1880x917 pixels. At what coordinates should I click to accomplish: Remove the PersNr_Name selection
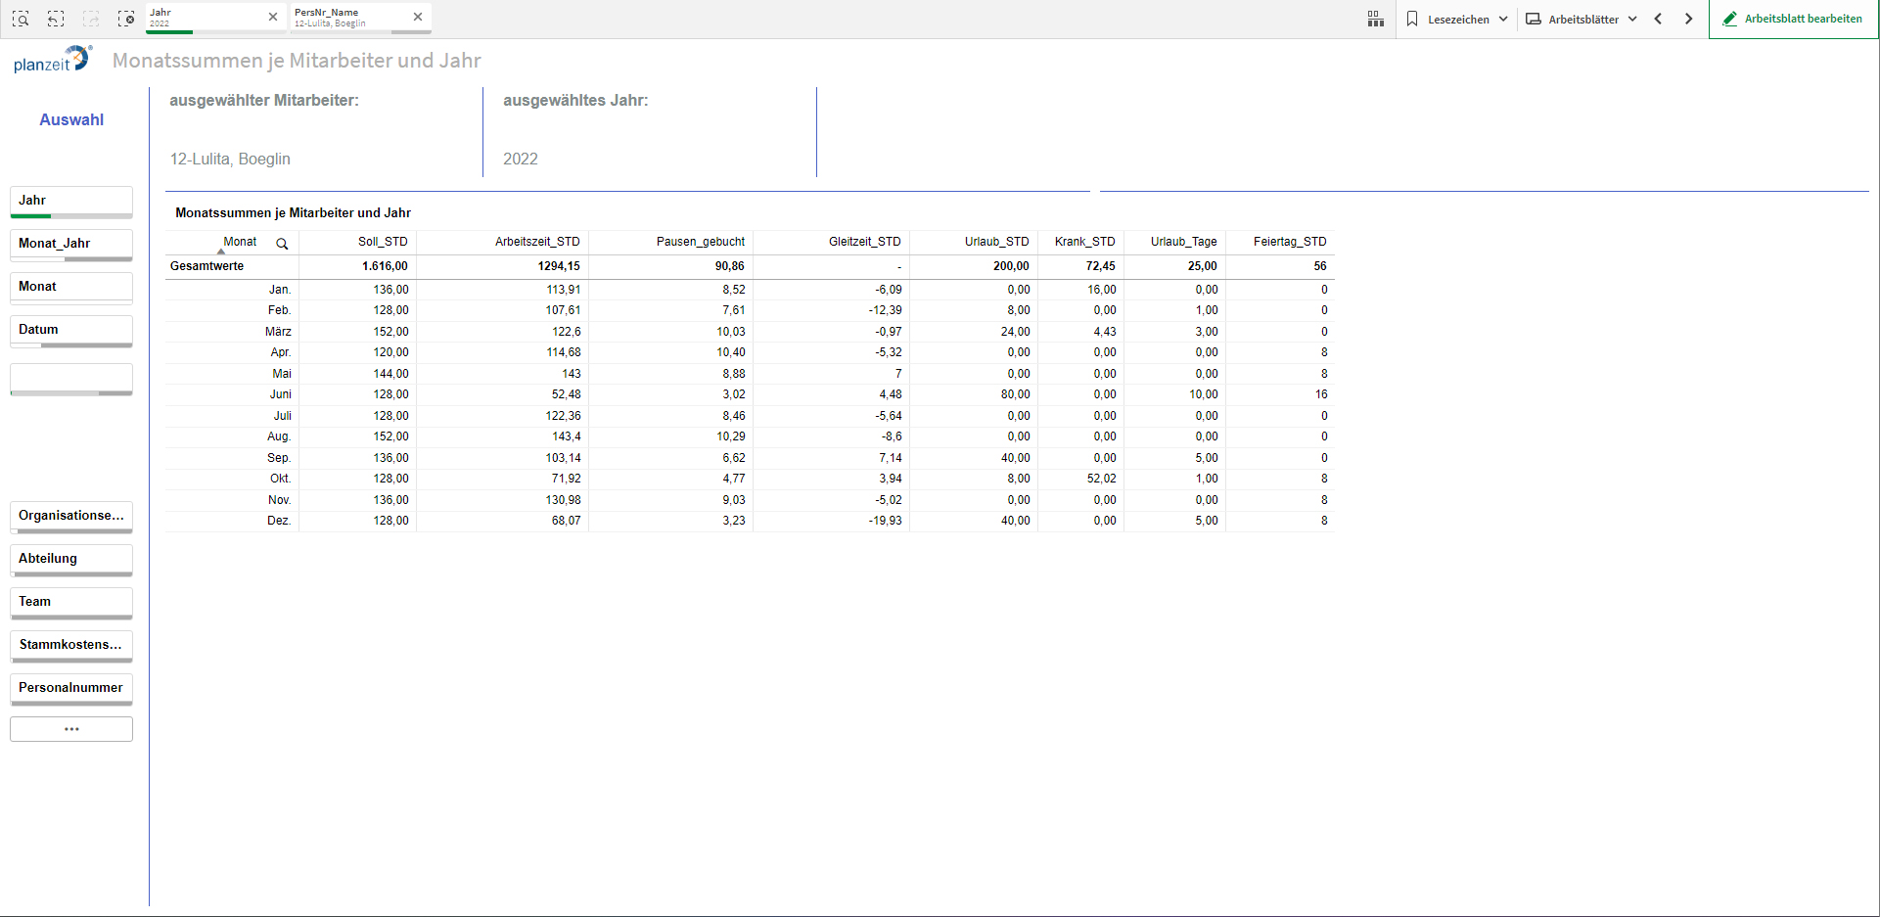click(x=418, y=17)
